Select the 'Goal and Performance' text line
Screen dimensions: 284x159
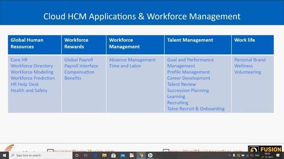point(190,60)
